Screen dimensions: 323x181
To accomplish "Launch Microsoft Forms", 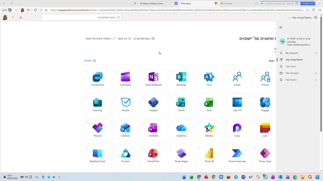I will [x=181, y=106].
